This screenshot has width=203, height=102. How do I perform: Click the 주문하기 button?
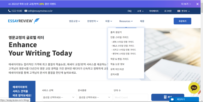click(x=183, y=21)
